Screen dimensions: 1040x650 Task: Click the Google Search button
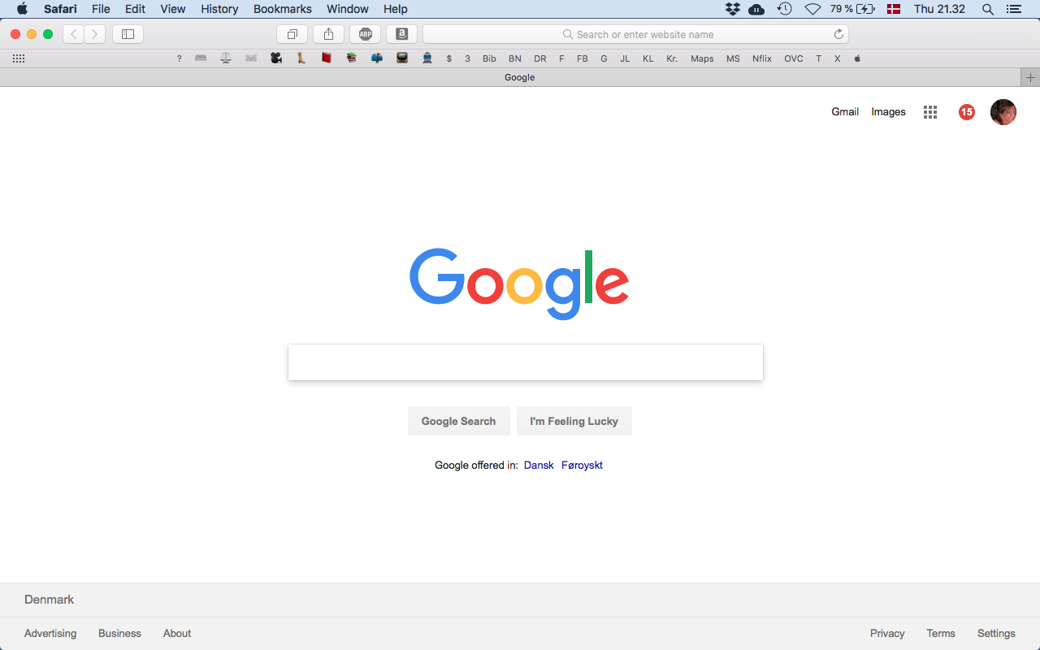(x=458, y=421)
